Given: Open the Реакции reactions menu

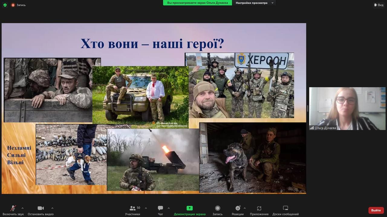Looking at the screenshot, I should [x=238, y=208].
